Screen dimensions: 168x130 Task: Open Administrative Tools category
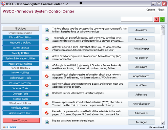tap(20, 113)
